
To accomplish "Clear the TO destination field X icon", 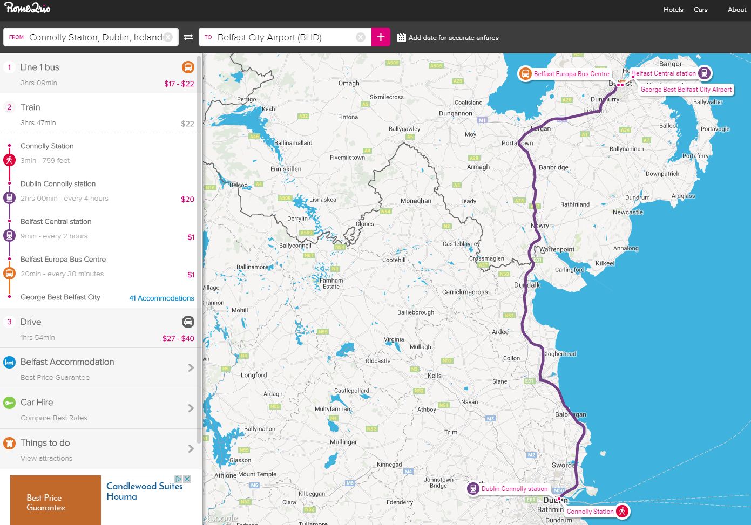I will (x=361, y=37).
